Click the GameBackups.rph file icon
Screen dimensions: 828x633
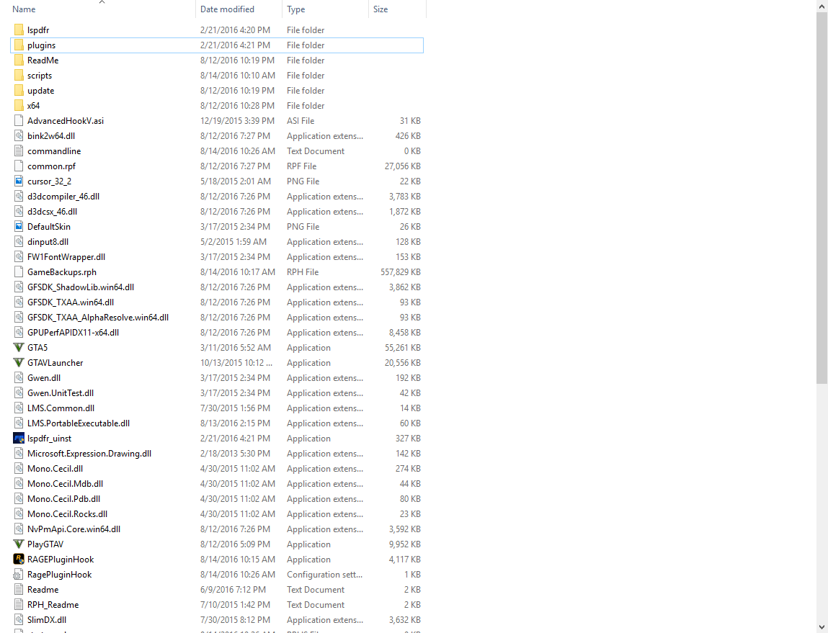point(19,272)
